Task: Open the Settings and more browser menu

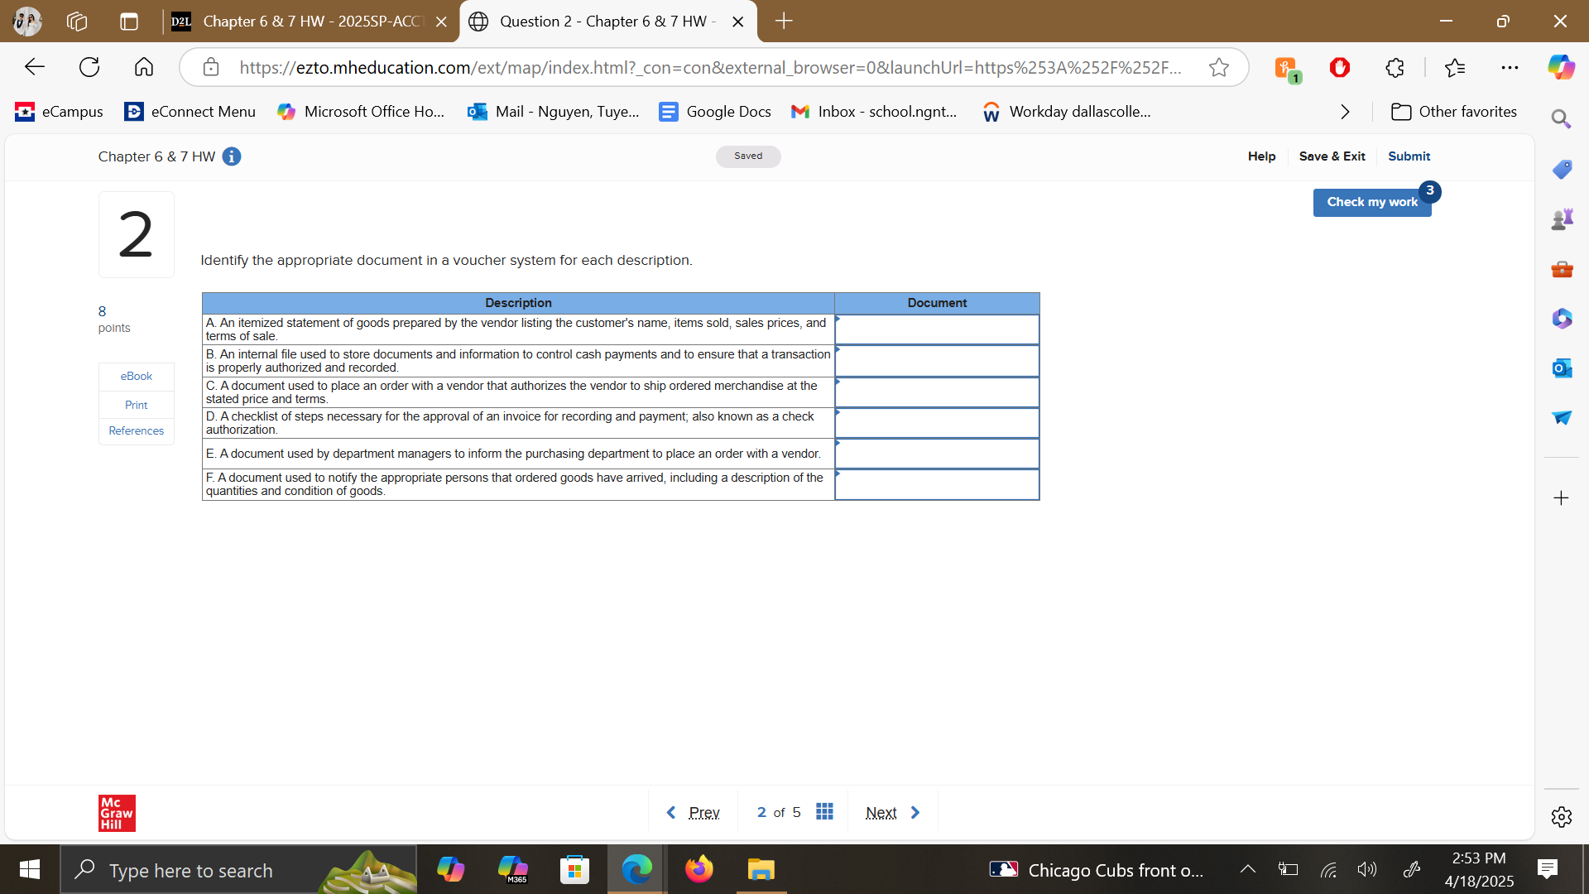Action: tap(1510, 67)
